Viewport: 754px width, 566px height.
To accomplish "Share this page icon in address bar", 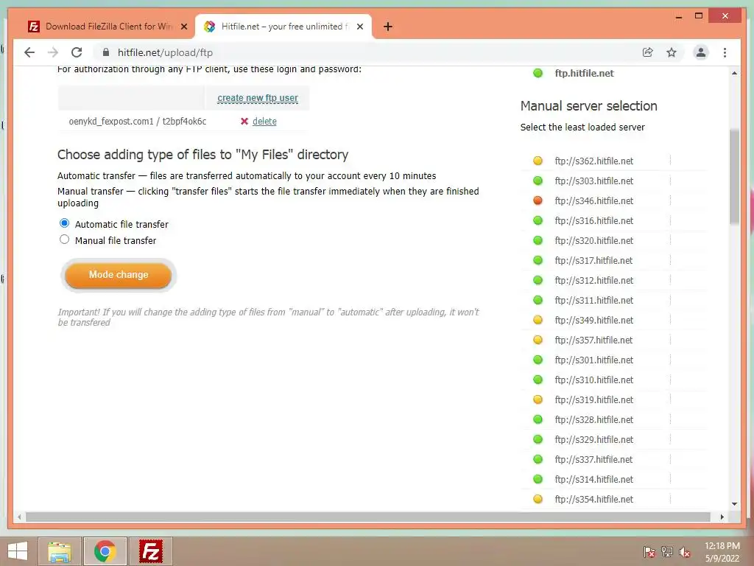I will pos(648,52).
